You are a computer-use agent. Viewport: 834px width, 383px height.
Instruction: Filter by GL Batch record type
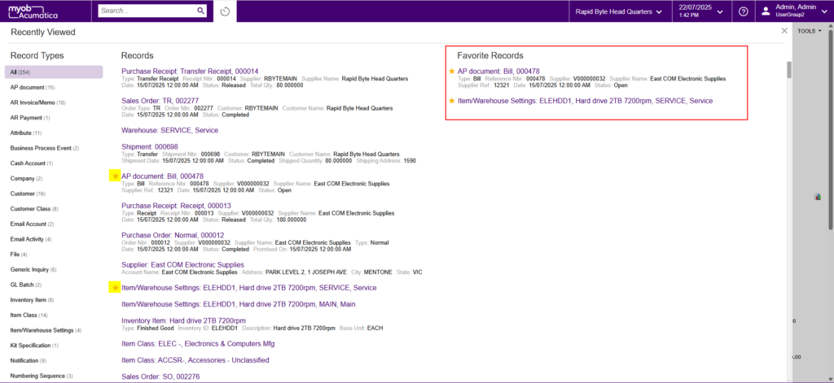coord(26,285)
